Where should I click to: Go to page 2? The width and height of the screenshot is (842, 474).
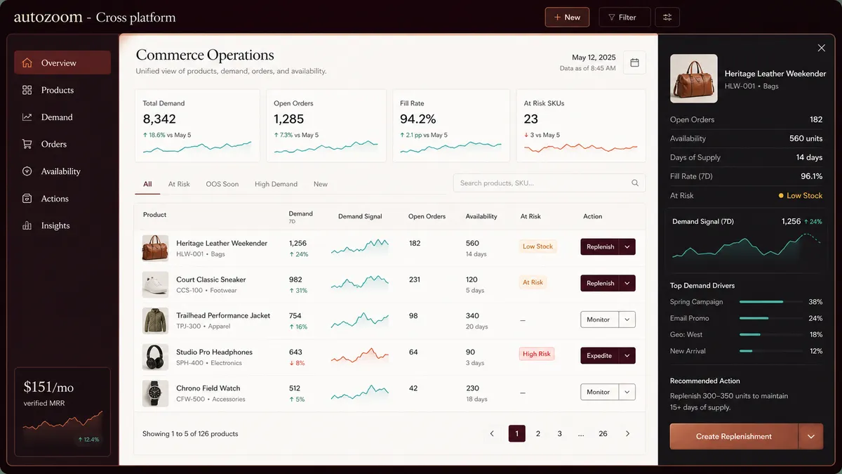(x=538, y=434)
